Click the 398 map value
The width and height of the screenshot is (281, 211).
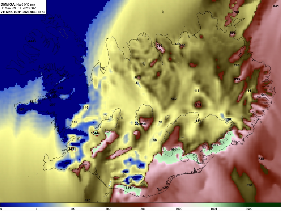click(x=249, y=185)
